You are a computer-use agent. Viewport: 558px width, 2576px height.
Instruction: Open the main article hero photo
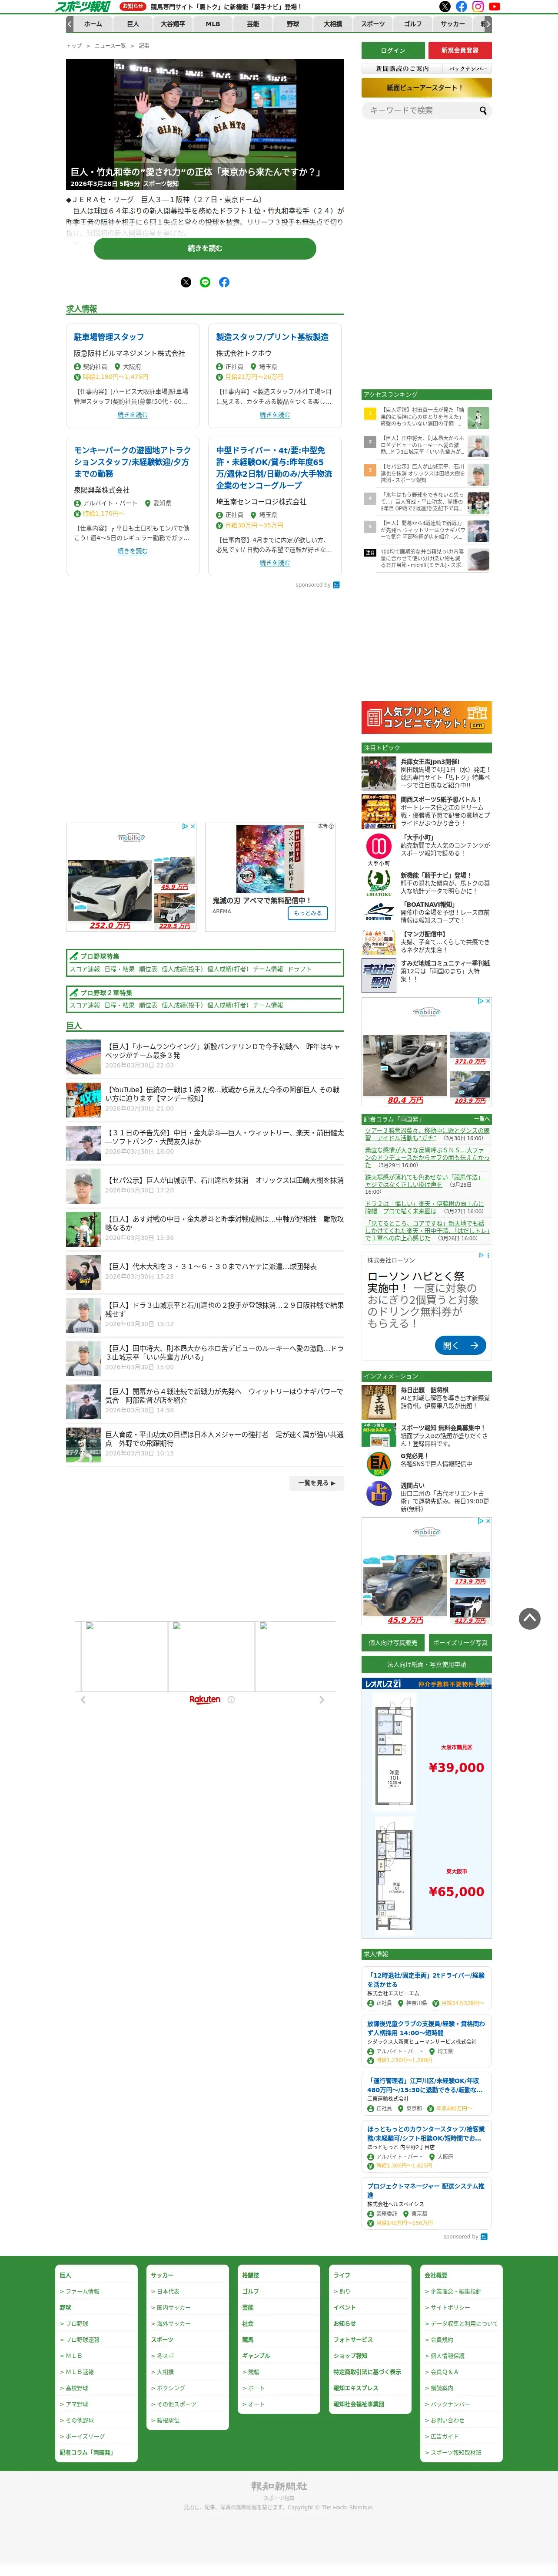point(205,124)
